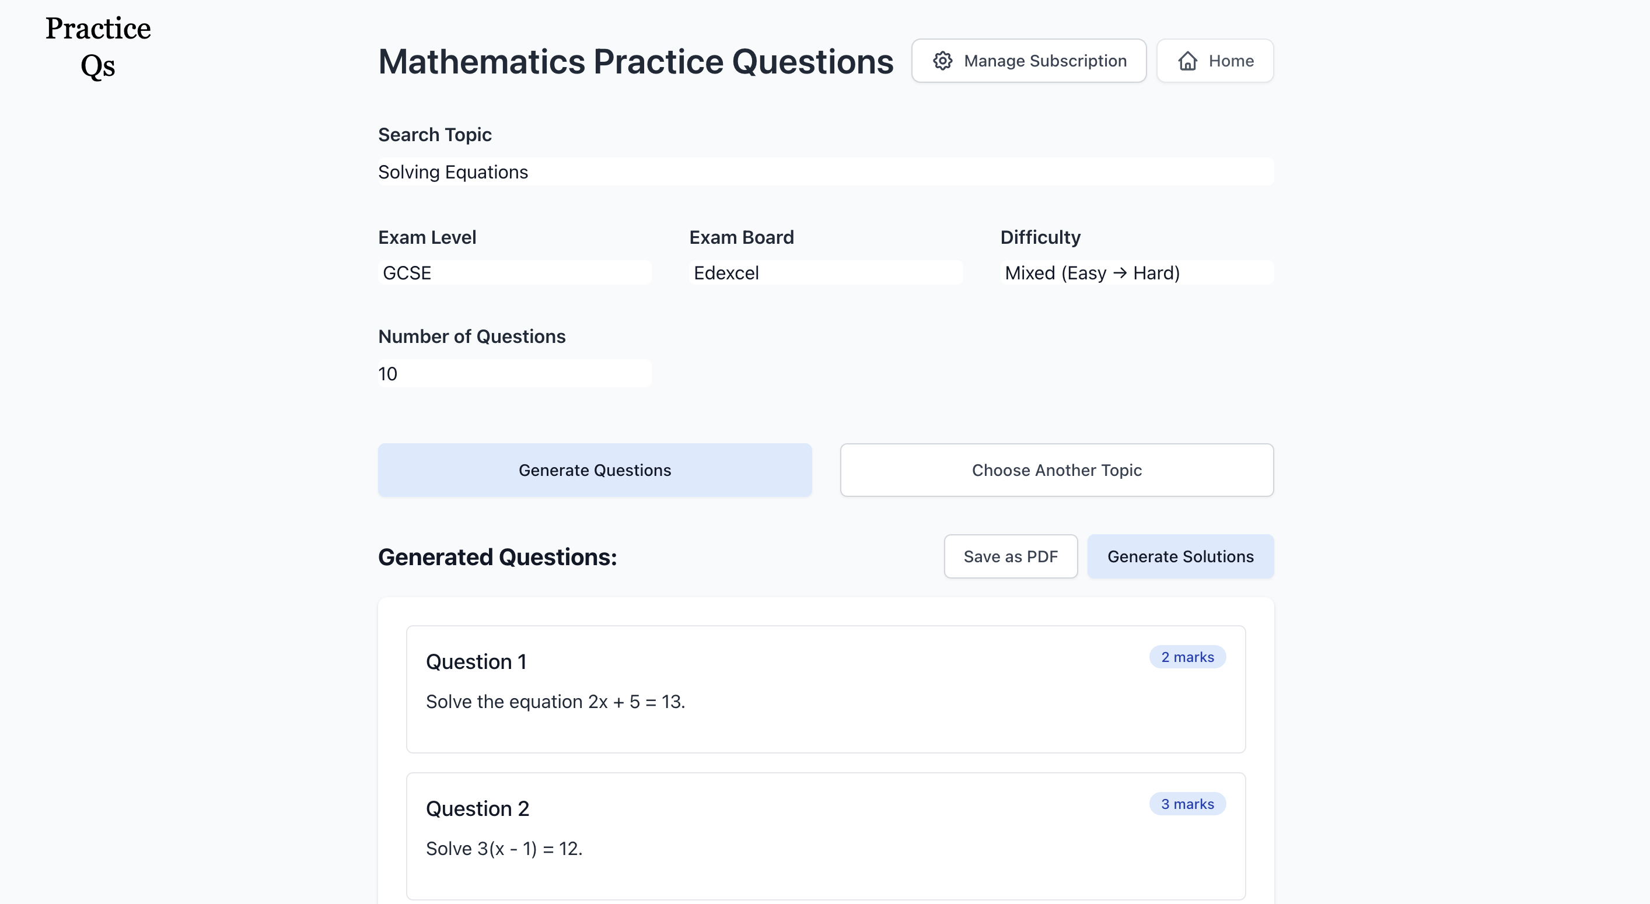Image resolution: width=1650 pixels, height=904 pixels.
Task: Click the equation text in Question 1
Action: pos(555,701)
